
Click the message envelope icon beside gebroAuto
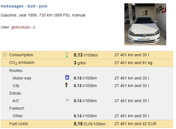(33, 27)
